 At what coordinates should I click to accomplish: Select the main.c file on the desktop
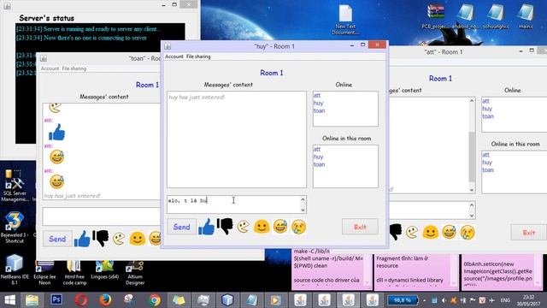tap(526, 16)
